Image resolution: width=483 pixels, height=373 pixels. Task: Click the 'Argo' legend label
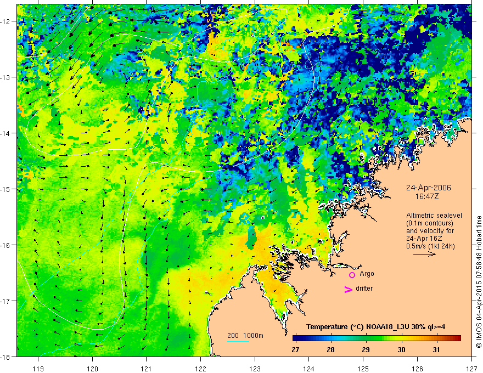coord(367,274)
